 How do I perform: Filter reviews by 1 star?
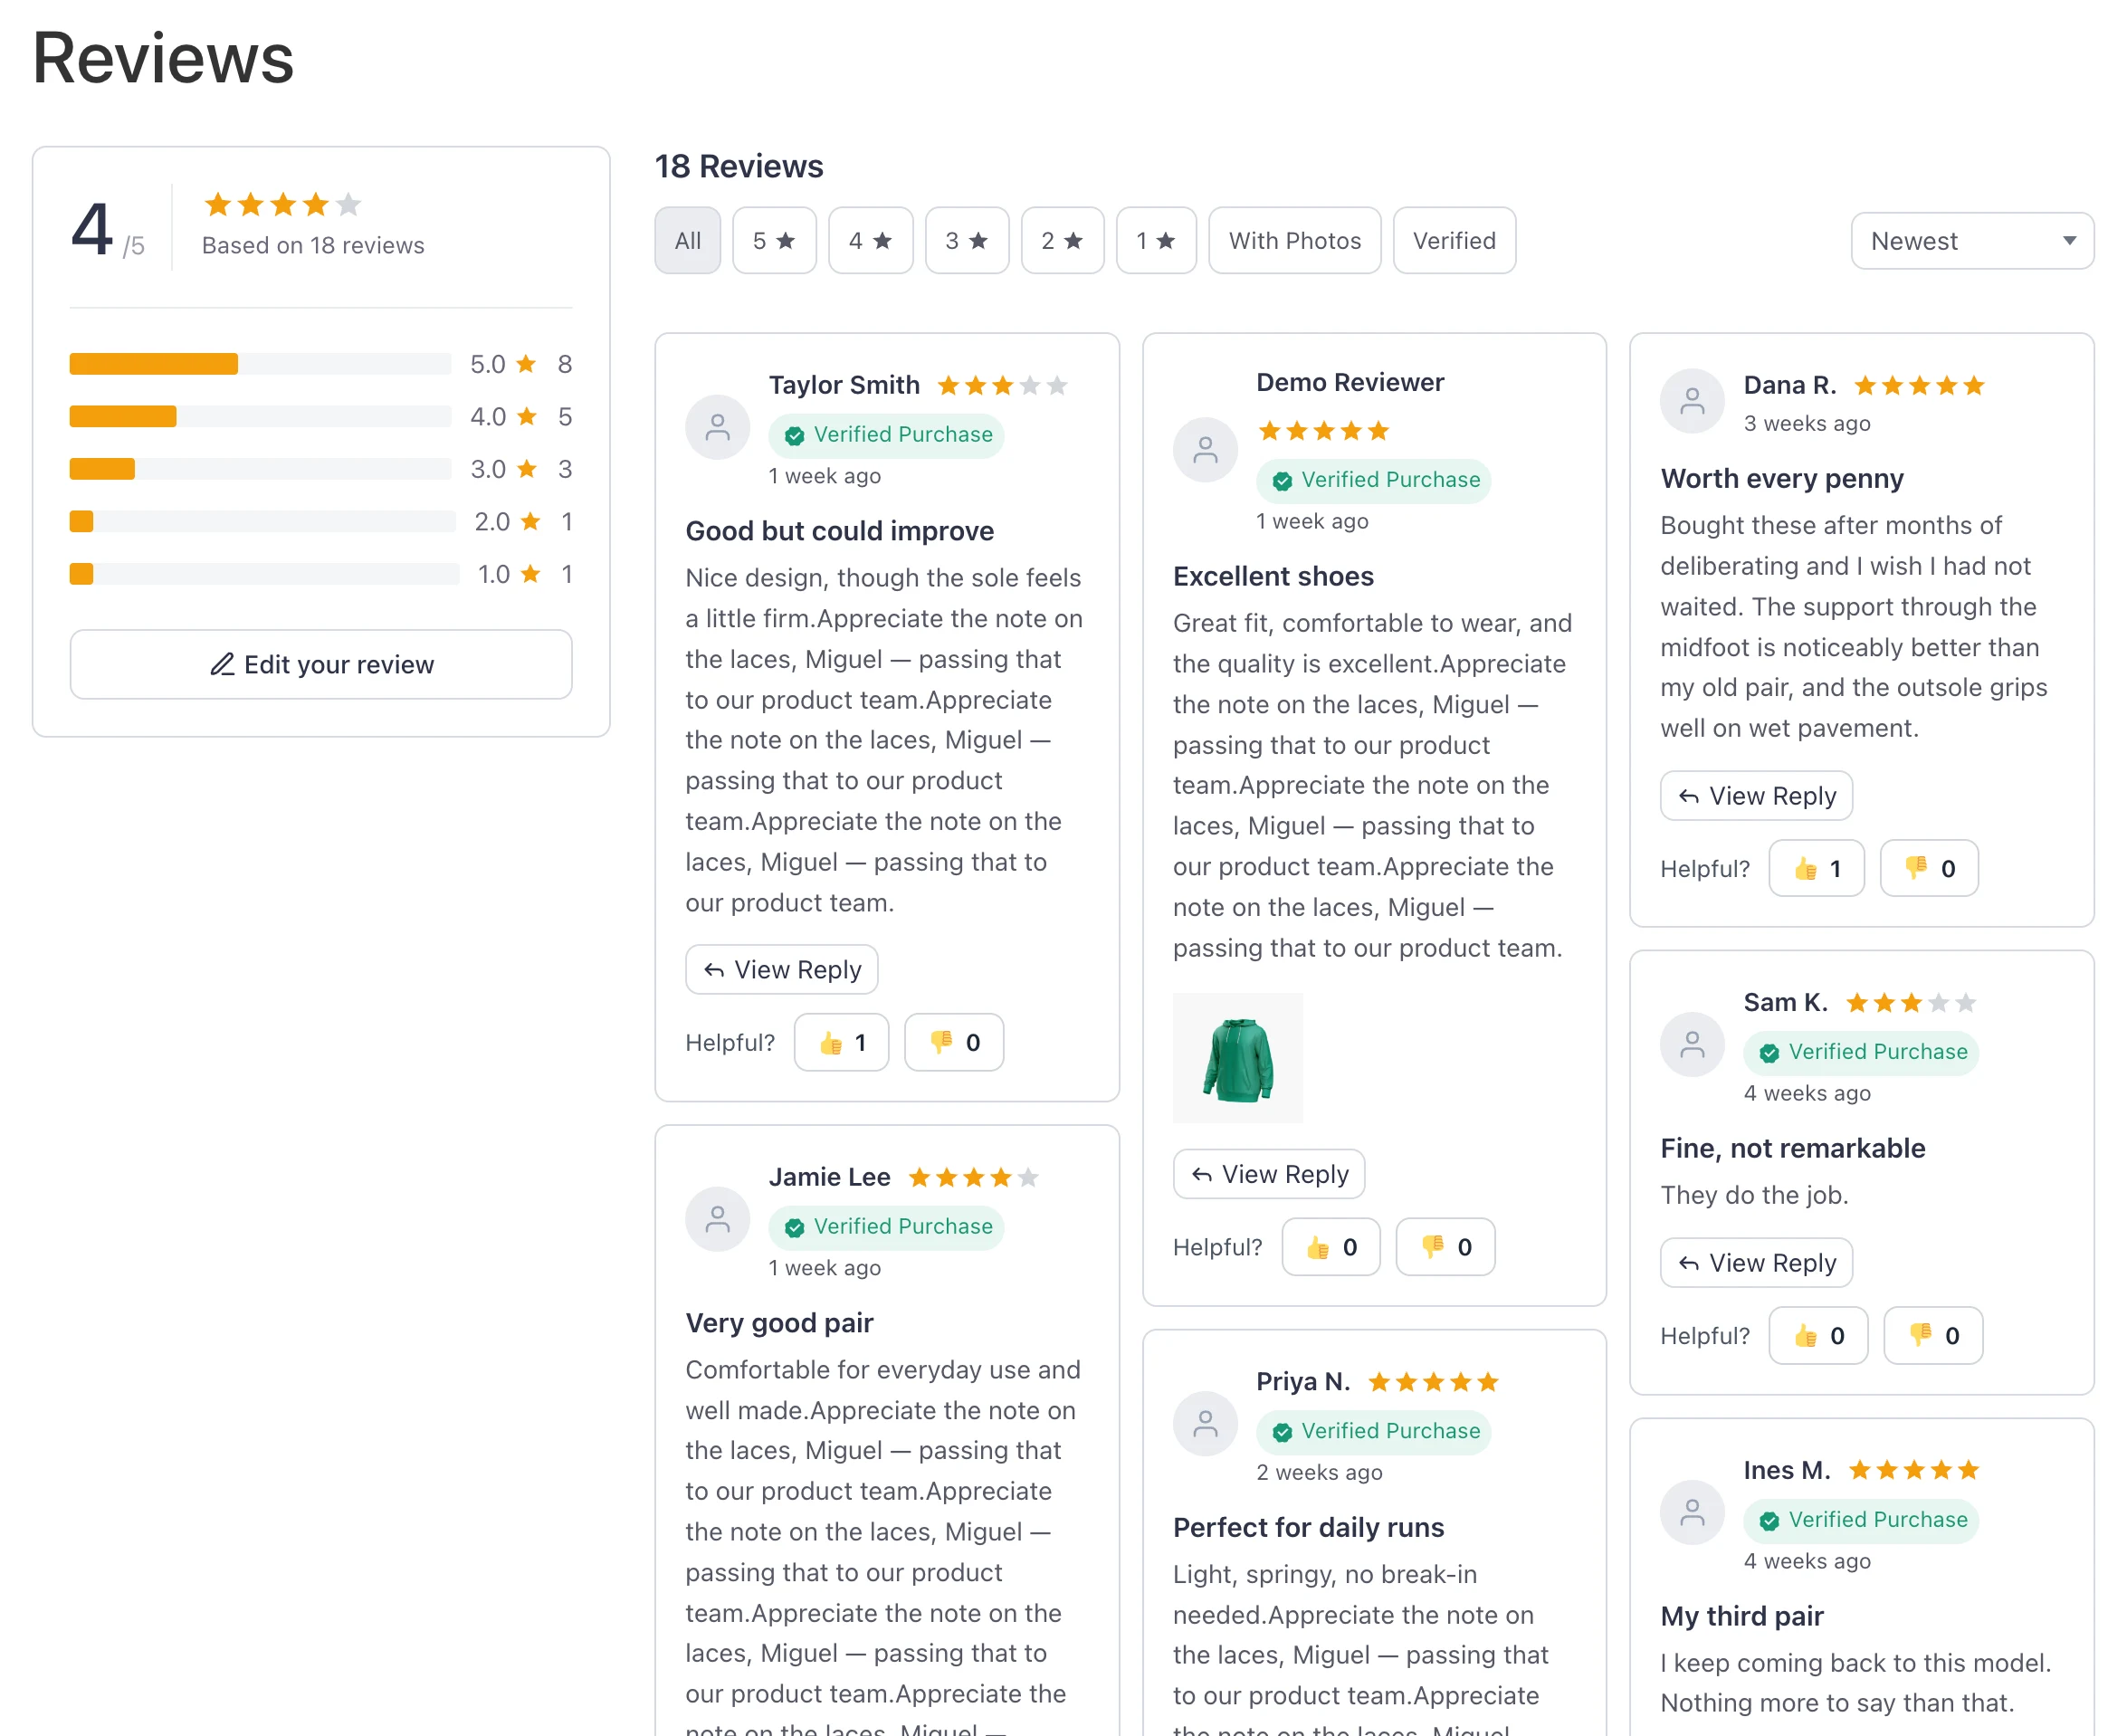point(1156,241)
